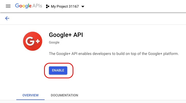Click the Google+ red logo icon
The width and height of the screenshot is (186, 103).
coord(33,41)
